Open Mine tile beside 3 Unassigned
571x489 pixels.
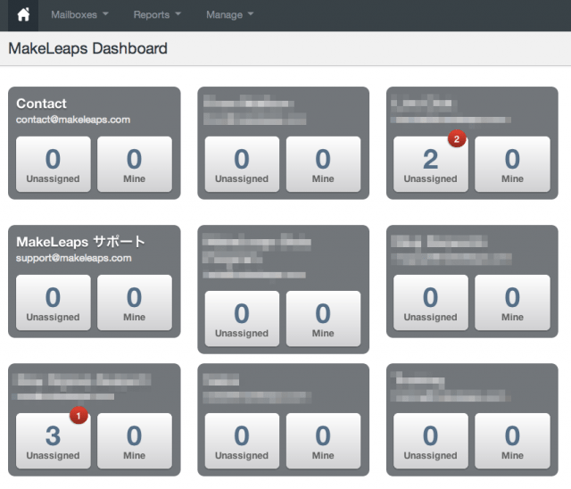point(135,441)
